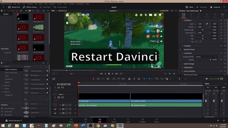The height and width of the screenshot is (128, 228).
Task: Switch to the Fusion page
Action: (114, 120)
